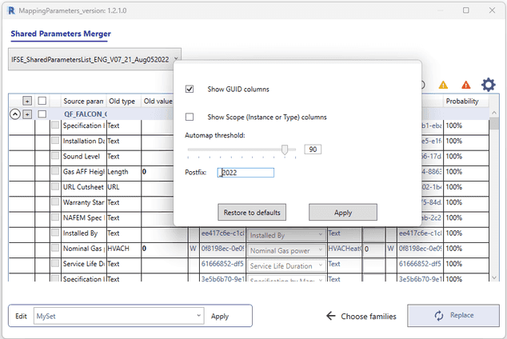Apply the settings popup changes
507x339 pixels.
(343, 213)
